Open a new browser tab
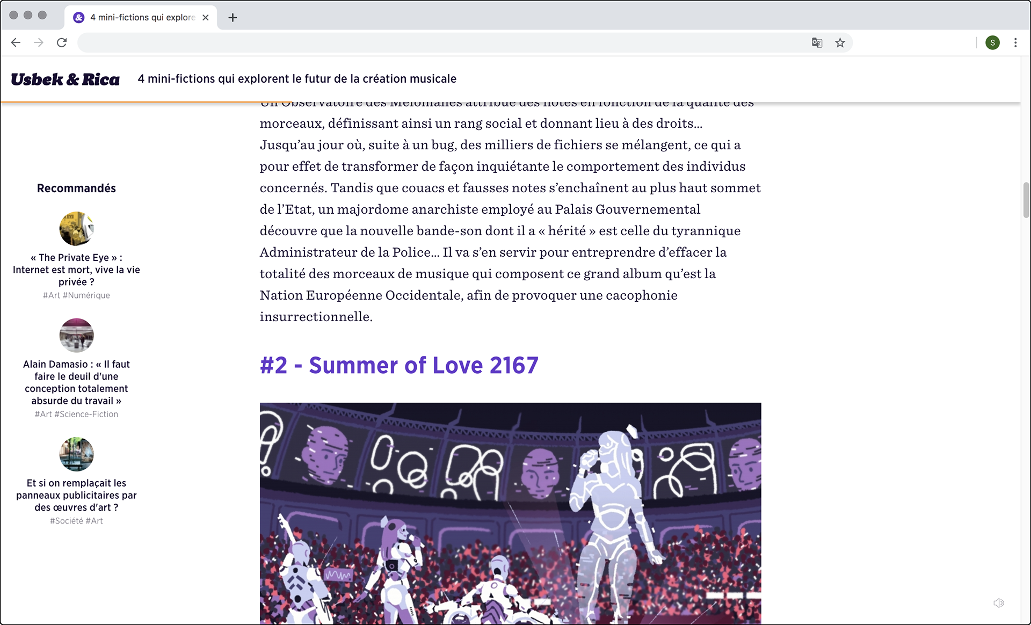 tap(233, 18)
